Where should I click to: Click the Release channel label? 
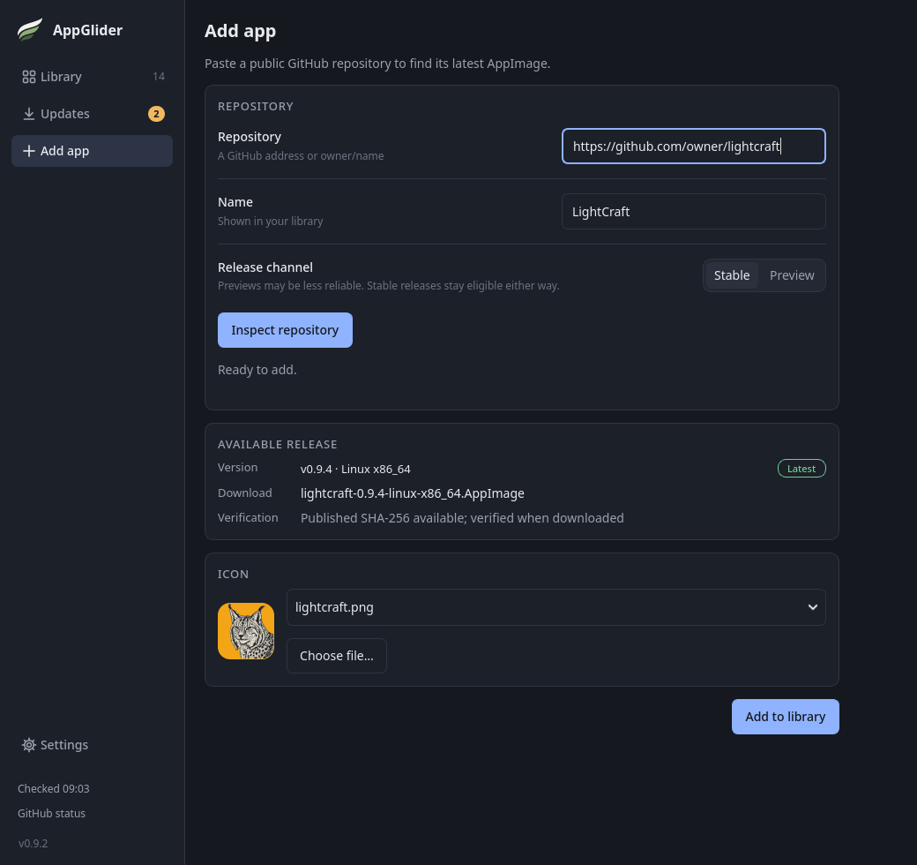265,267
